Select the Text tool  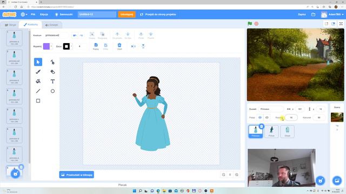(x=52, y=81)
